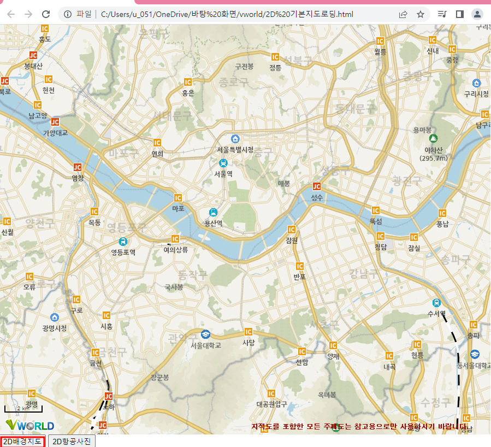Click the 광명시청 city hall marker

[x=55, y=317]
